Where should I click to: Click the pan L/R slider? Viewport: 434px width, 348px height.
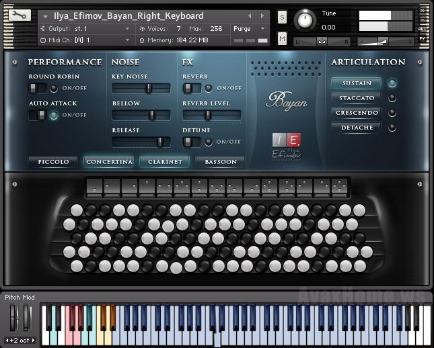[x=322, y=42]
